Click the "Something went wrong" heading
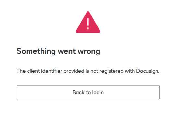 pos(58,51)
